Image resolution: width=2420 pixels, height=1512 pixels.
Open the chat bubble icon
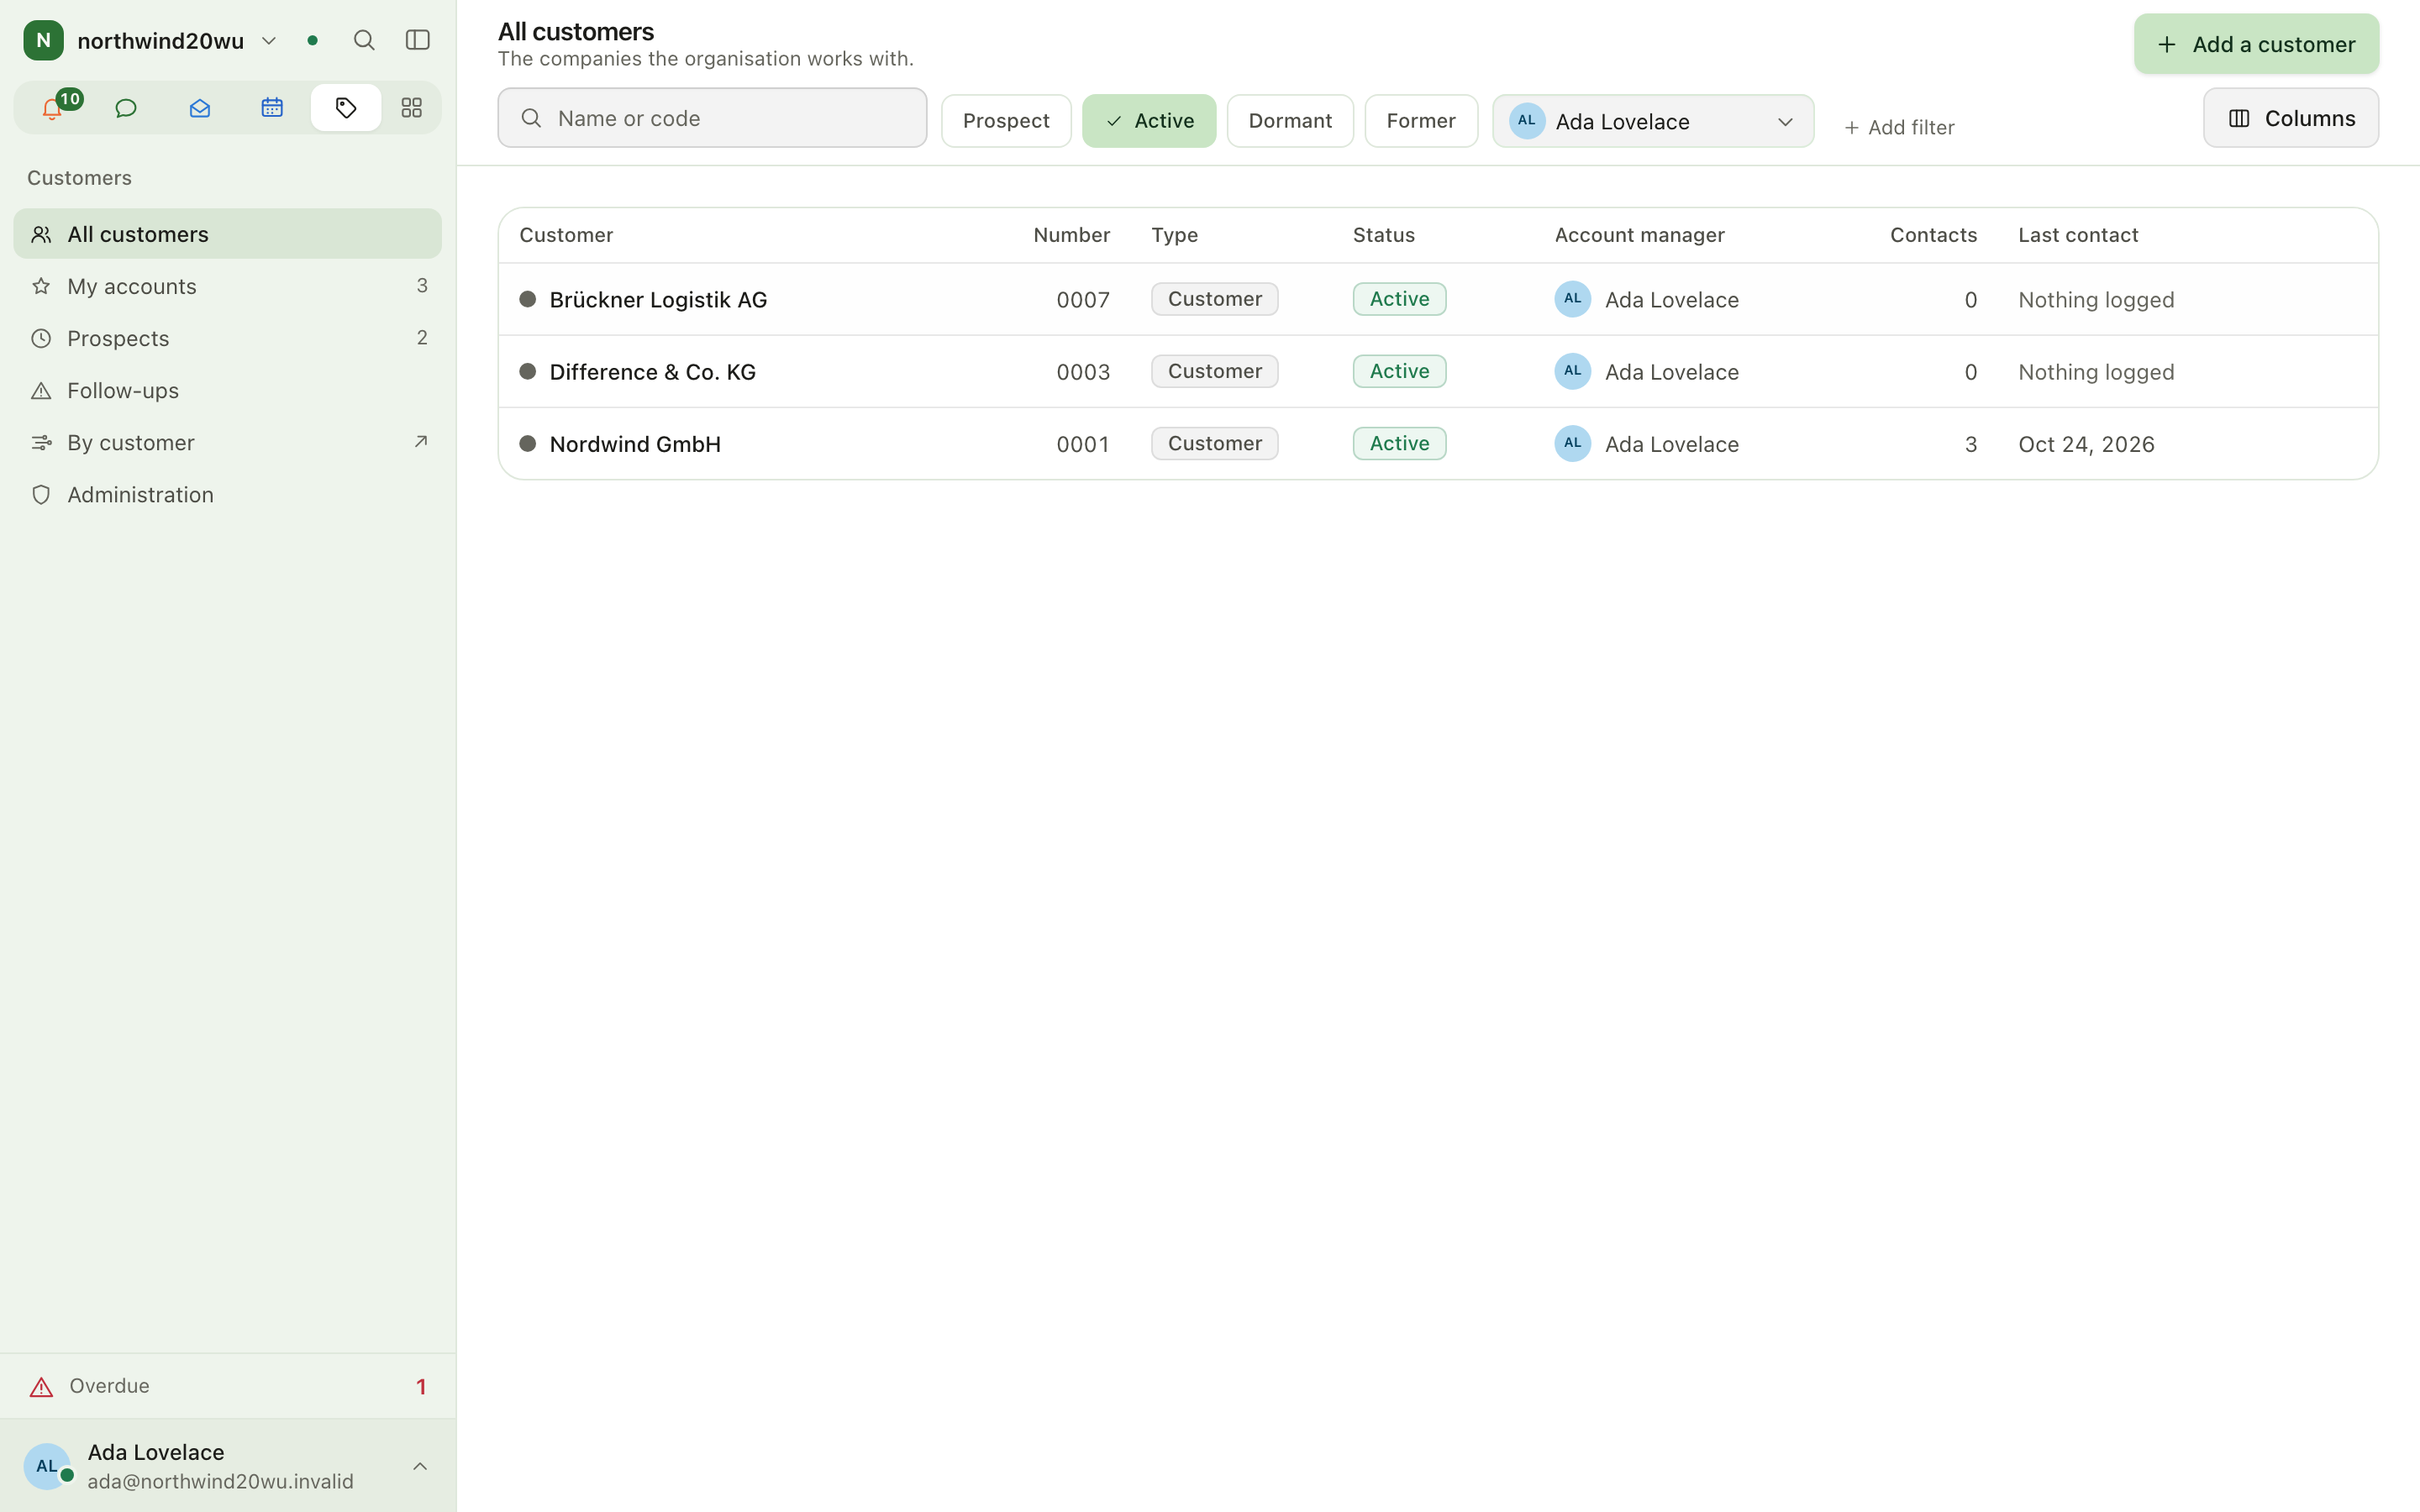click(126, 108)
